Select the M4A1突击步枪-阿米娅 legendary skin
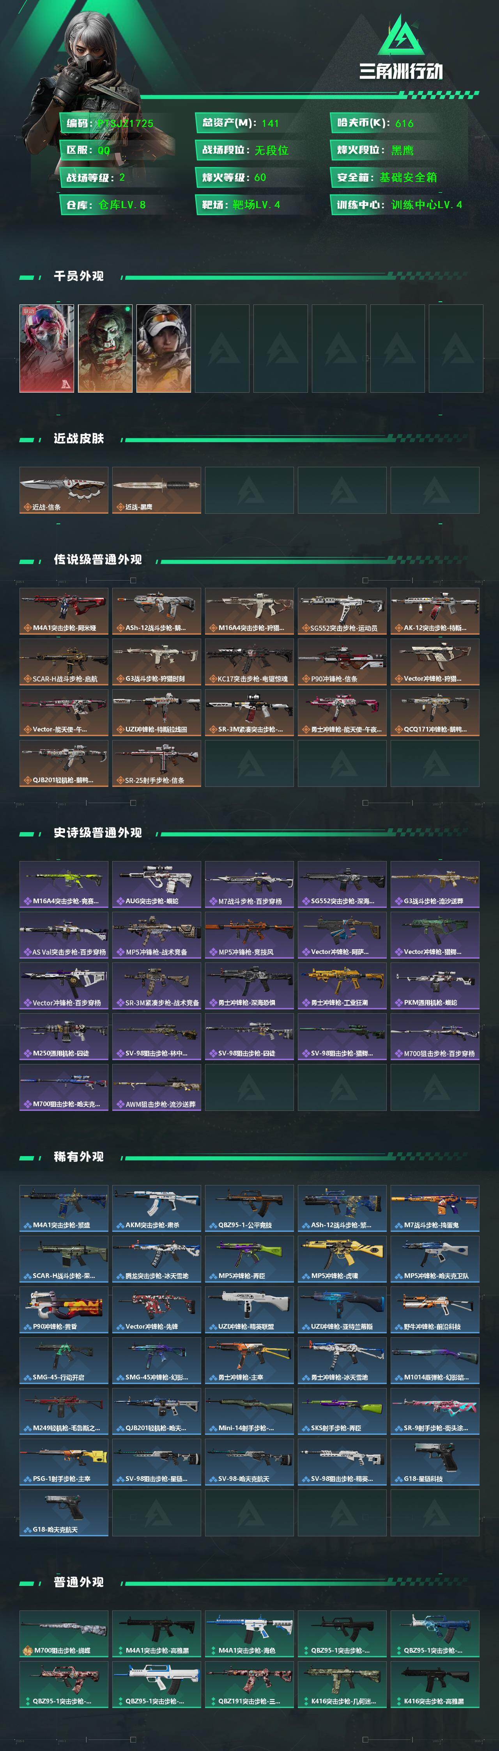The width and height of the screenshot is (499, 1751). coord(64,611)
